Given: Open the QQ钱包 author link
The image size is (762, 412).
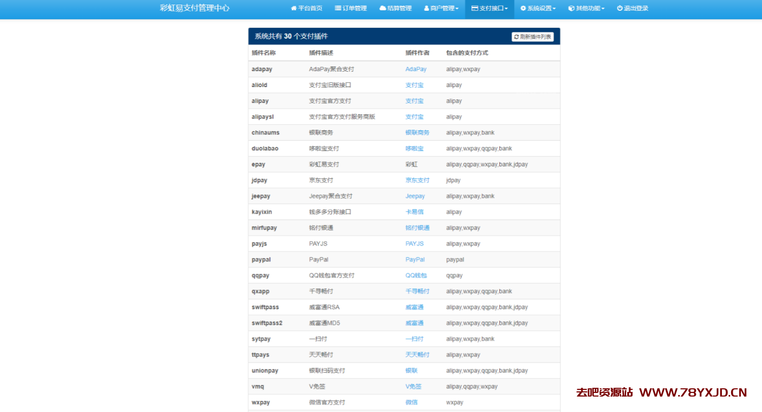Looking at the screenshot, I should pyautogui.click(x=416, y=276).
